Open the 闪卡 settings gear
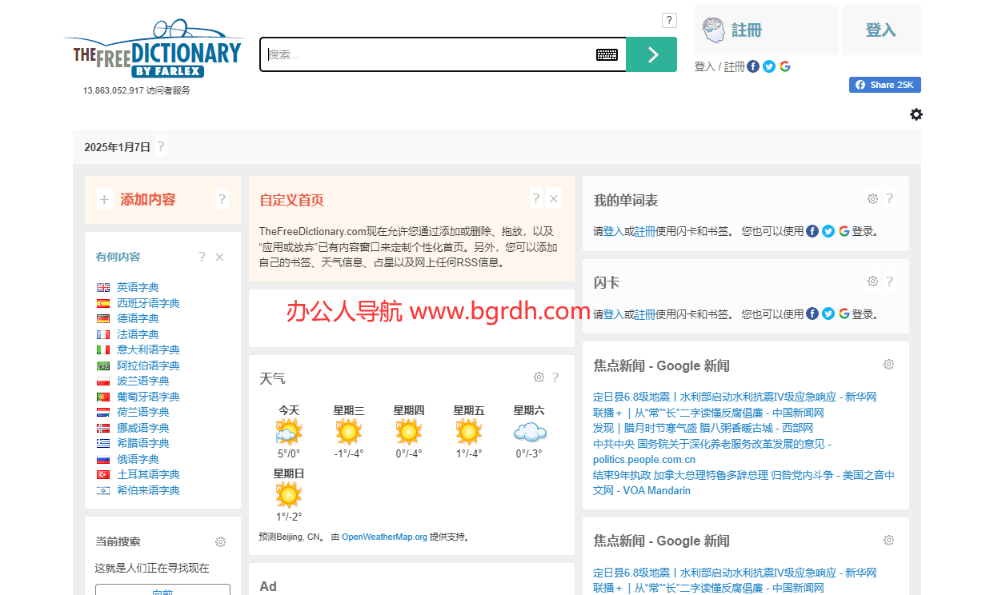Viewport: 982px width, 595px height. (x=872, y=281)
